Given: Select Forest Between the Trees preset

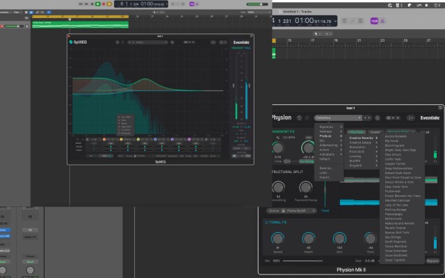Looking at the screenshot, I should (403, 196).
